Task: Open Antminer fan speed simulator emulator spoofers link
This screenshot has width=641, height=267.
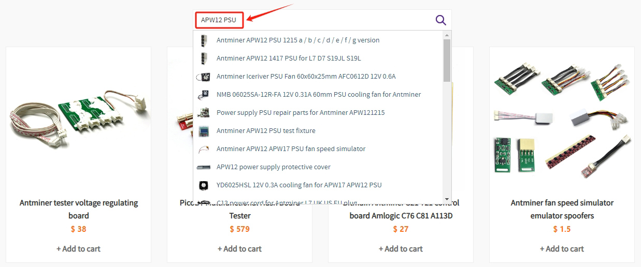Action: pyautogui.click(x=562, y=209)
